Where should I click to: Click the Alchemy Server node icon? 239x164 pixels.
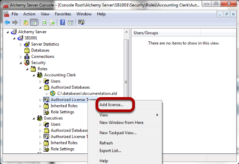(14, 32)
